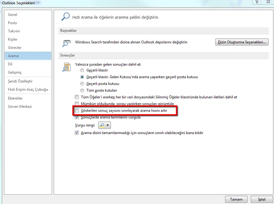Uncheck Sonuçlarda arama terimlerini vurgula
The width and height of the screenshot is (274, 204).
[x=77, y=117]
